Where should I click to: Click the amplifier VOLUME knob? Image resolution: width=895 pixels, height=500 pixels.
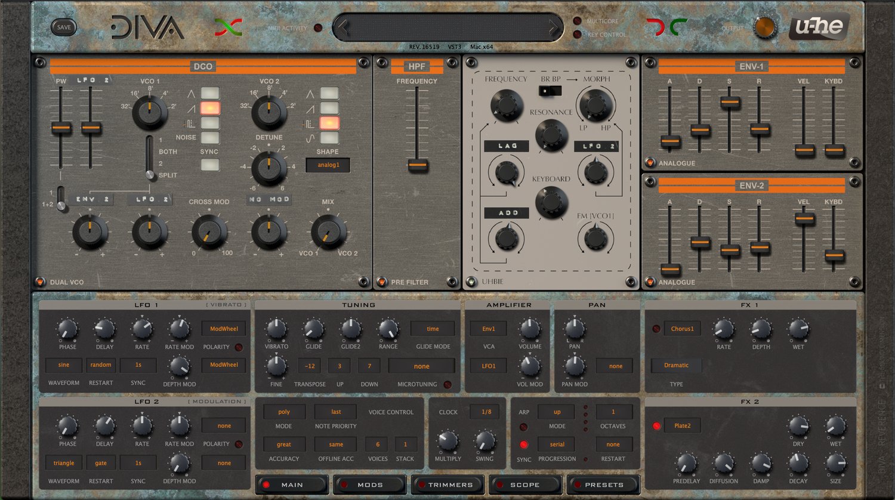coord(530,329)
